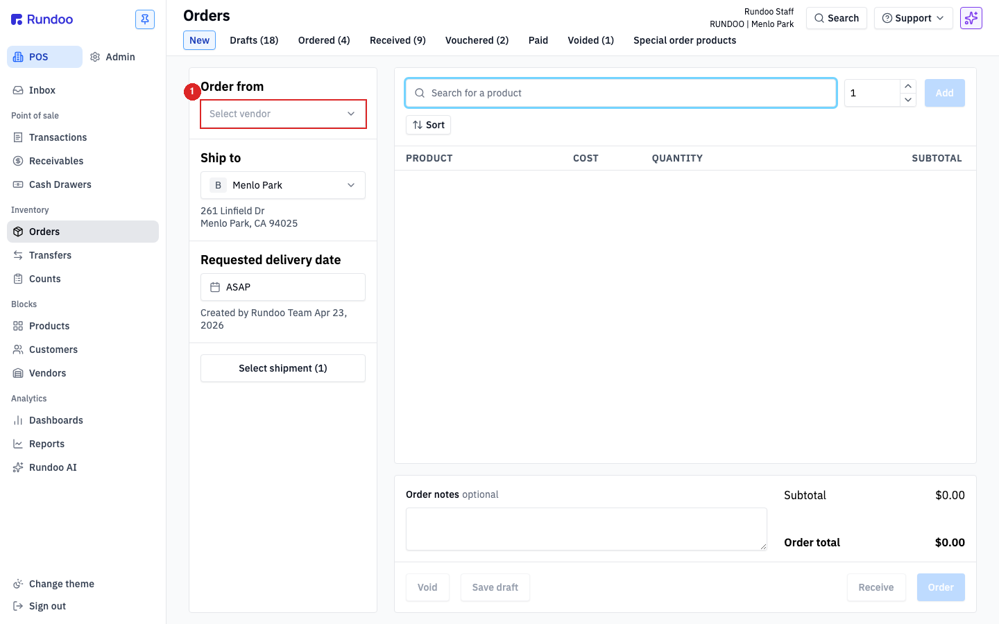
Task: Click the quantity number field
Action: click(872, 93)
